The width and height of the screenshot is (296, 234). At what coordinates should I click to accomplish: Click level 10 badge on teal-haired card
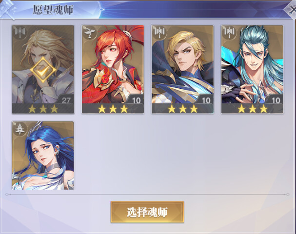pyautogui.click(x=276, y=100)
